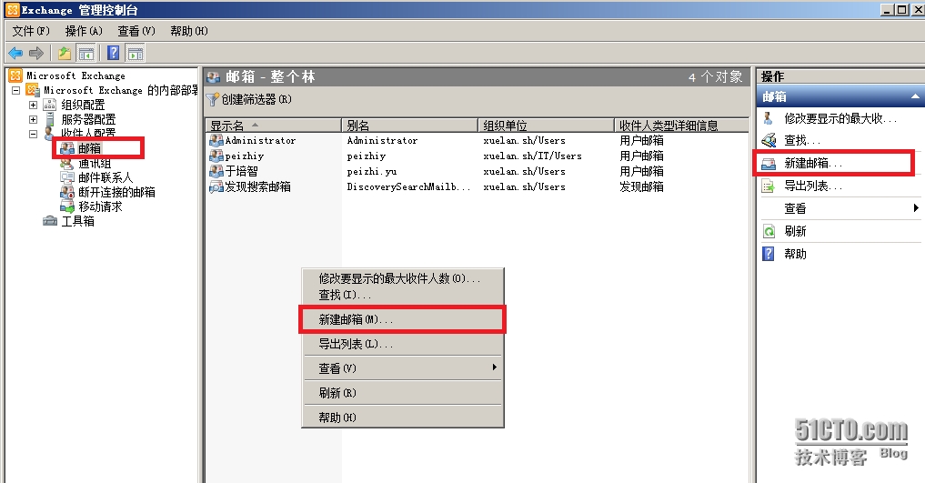The image size is (925, 483).
Task: Click the Microsoft Exchange root node icon
Action: [16, 75]
